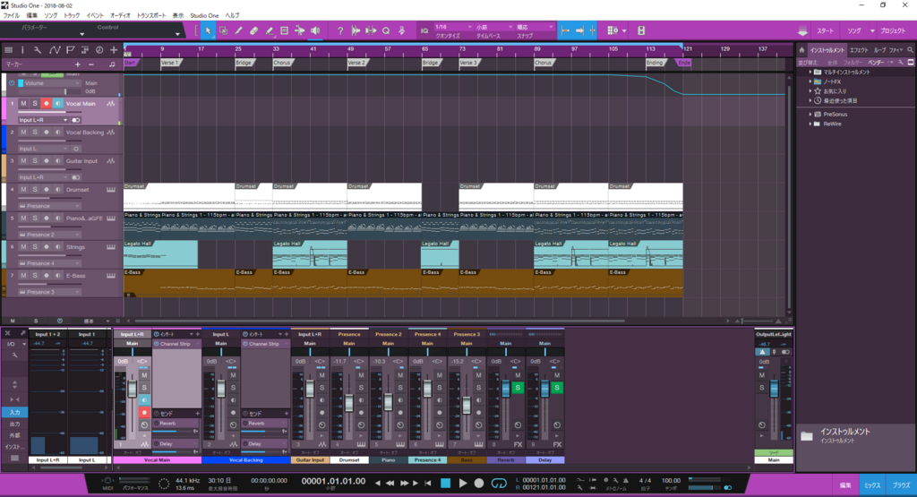Search the browser with magnifier icon
This screenshot has height=497, width=917.
(910, 50)
